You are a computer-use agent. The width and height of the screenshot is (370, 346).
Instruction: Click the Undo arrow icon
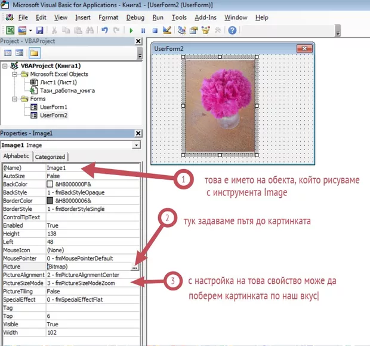click(x=104, y=30)
